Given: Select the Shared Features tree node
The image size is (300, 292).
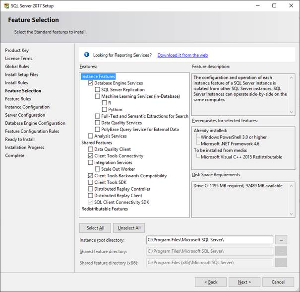Looking at the screenshot, I should click(97, 143).
